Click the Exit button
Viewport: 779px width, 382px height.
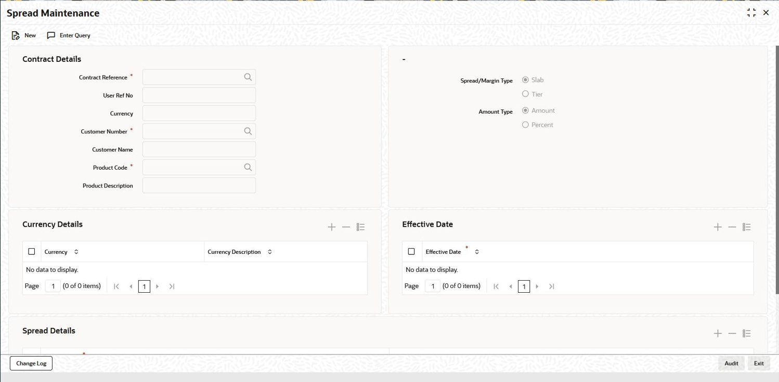759,363
